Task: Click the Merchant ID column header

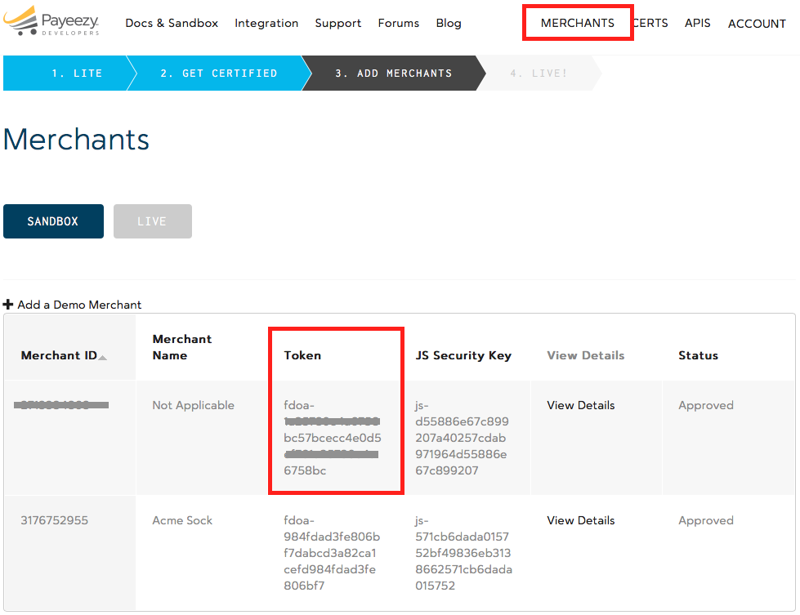Action: (x=59, y=355)
